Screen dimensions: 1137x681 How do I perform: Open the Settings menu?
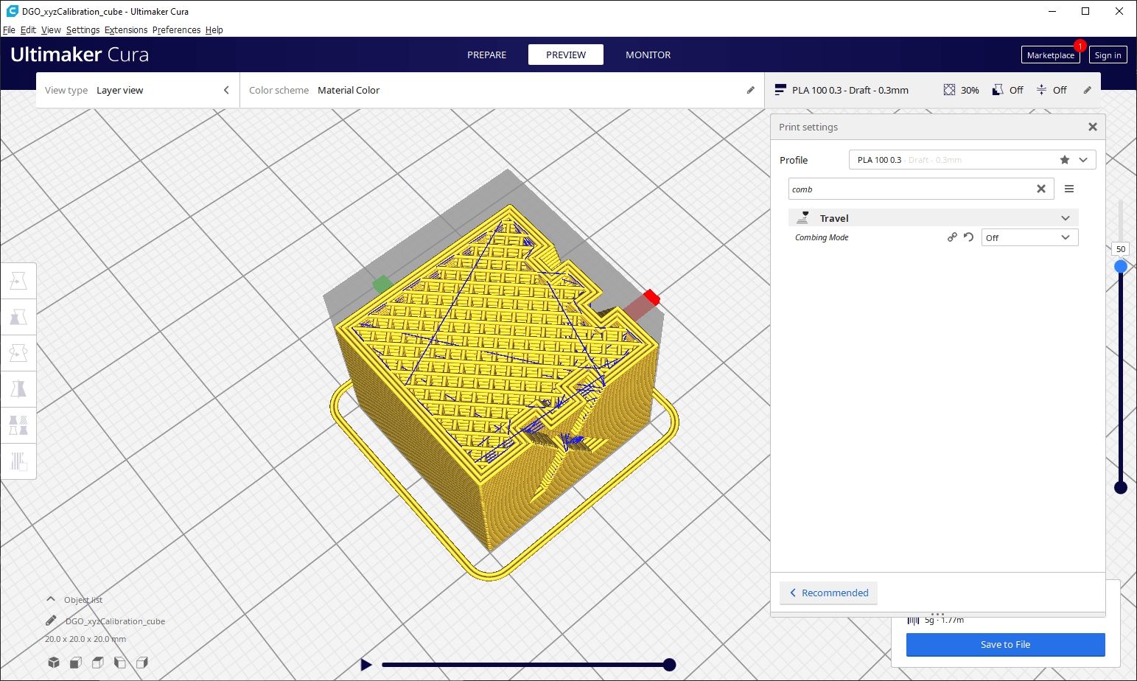(83, 30)
